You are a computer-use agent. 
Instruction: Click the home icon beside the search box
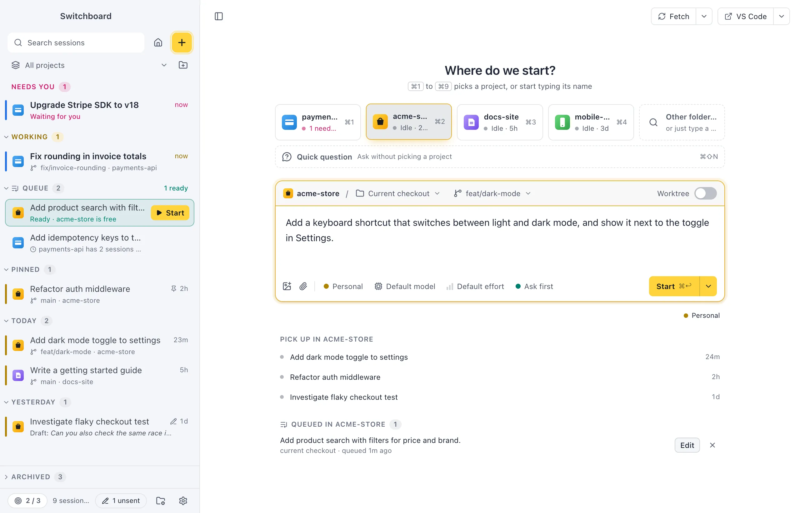[158, 43]
